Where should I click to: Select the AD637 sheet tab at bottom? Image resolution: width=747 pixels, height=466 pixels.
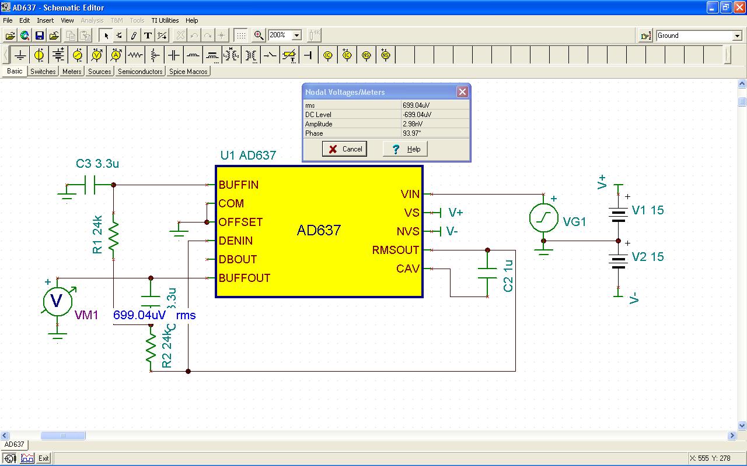point(15,444)
